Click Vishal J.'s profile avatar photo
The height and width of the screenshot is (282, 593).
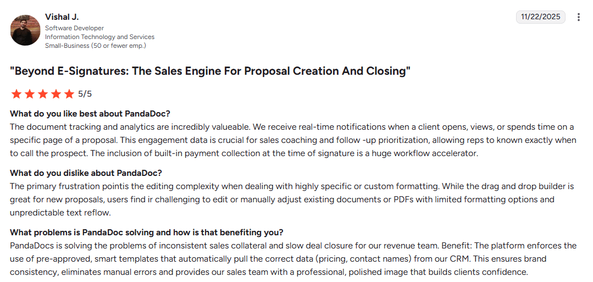[x=25, y=30]
